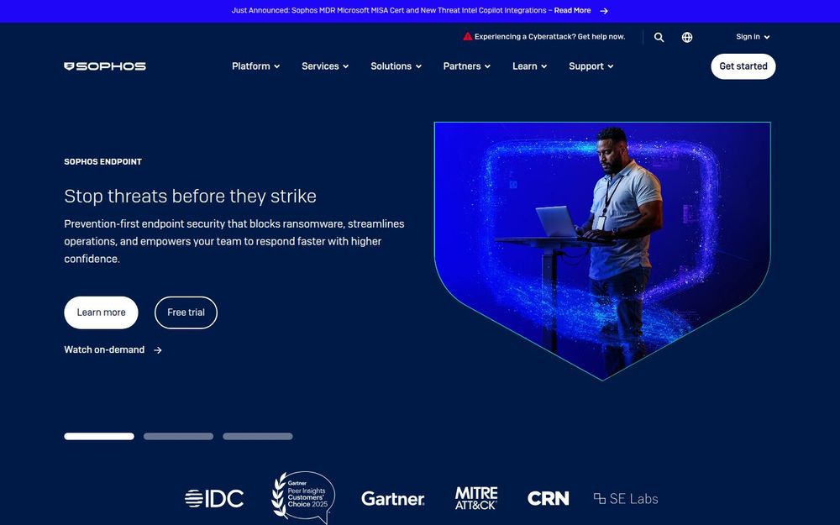The width and height of the screenshot is (840, 525).
Task: Click the announcement banner arrow icon
Action: 604,11
